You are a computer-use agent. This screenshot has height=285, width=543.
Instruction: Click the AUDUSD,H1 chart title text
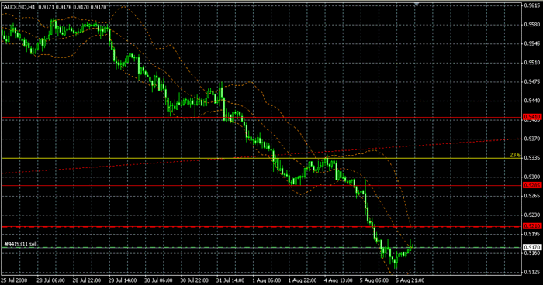coord(19,7)
